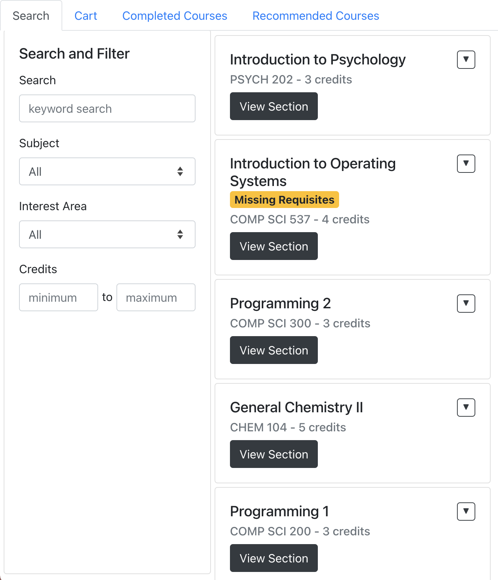View Section for CHEM 104
The image size is (498, 580).
[274, 454]
